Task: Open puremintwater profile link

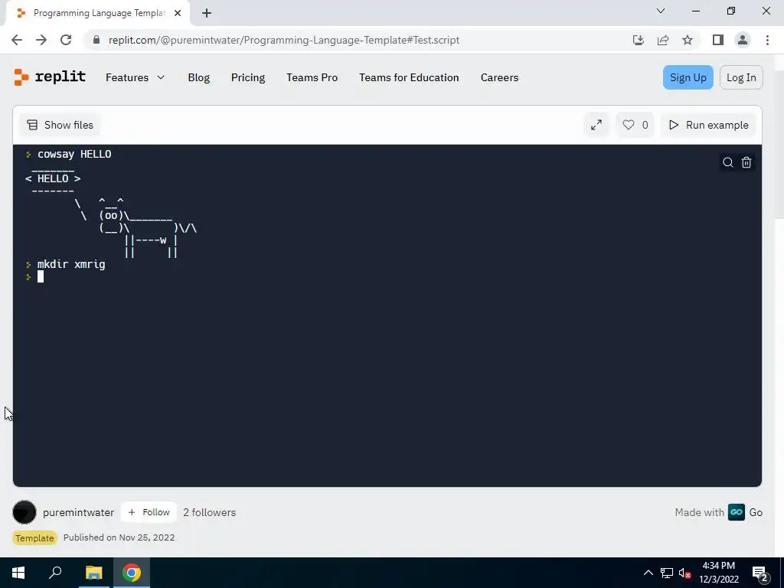Action: pos(79,512)
